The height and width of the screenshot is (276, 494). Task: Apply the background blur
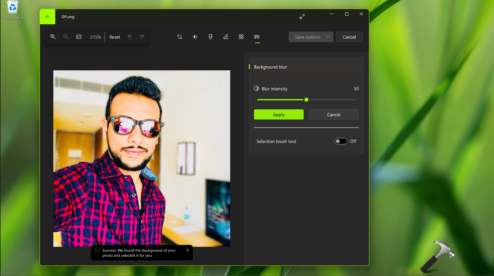(x=278, y=114)
